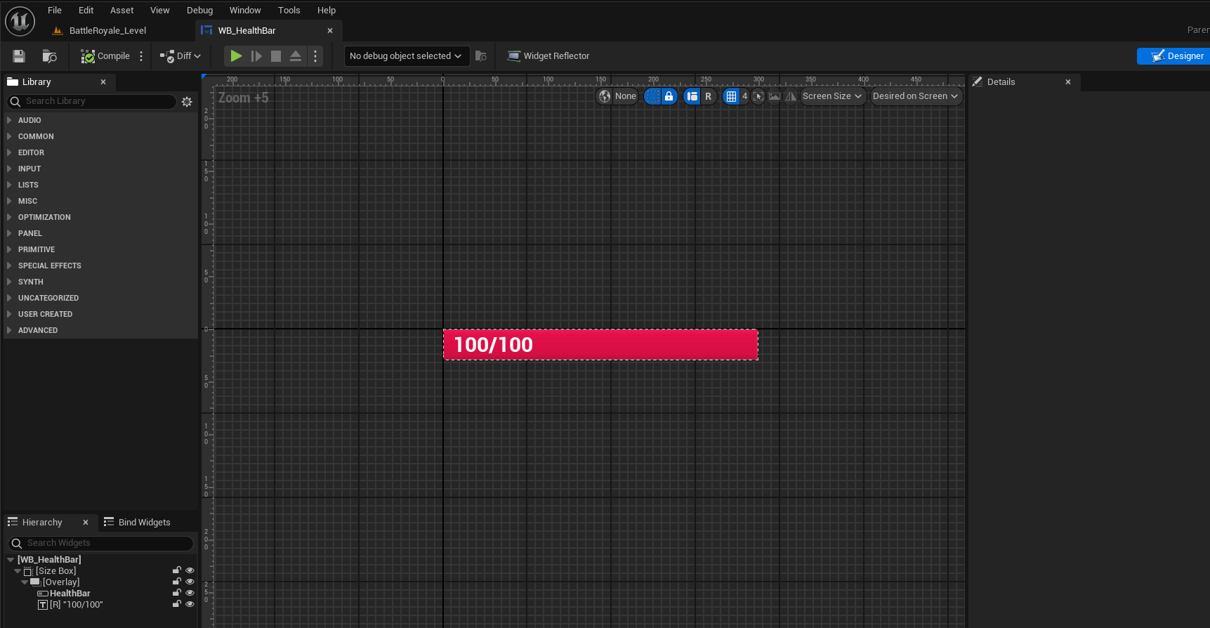Select the Size Box tree item
Image resolution: width=1210 pixels, height=628 pixels.
pyautogui.click(x=56, y=571)
